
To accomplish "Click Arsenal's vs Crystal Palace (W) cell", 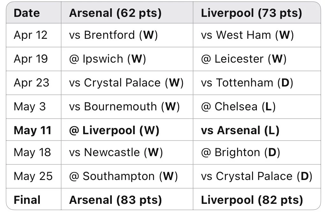I will (126, 83).
